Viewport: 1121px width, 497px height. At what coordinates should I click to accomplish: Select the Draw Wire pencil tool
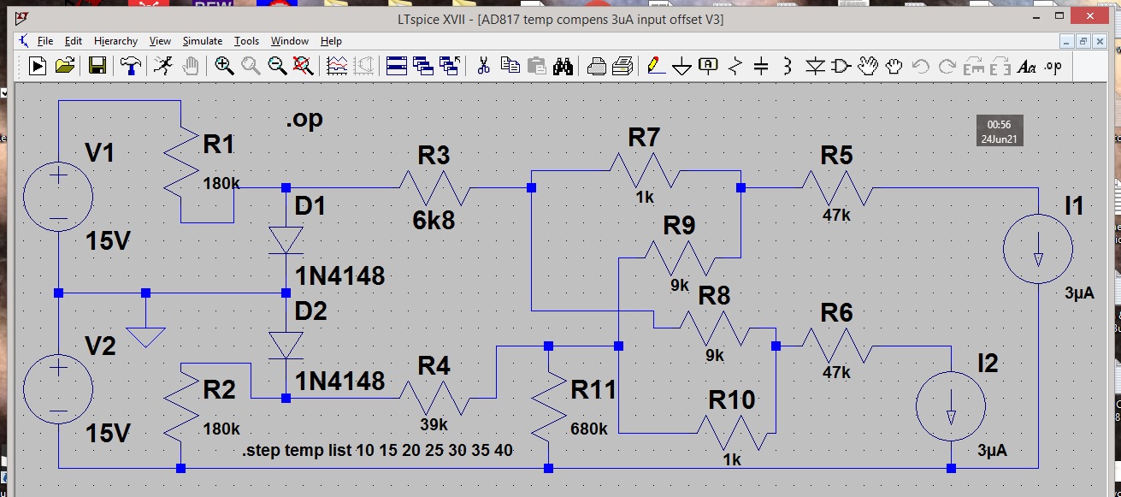tap(656, 66)
